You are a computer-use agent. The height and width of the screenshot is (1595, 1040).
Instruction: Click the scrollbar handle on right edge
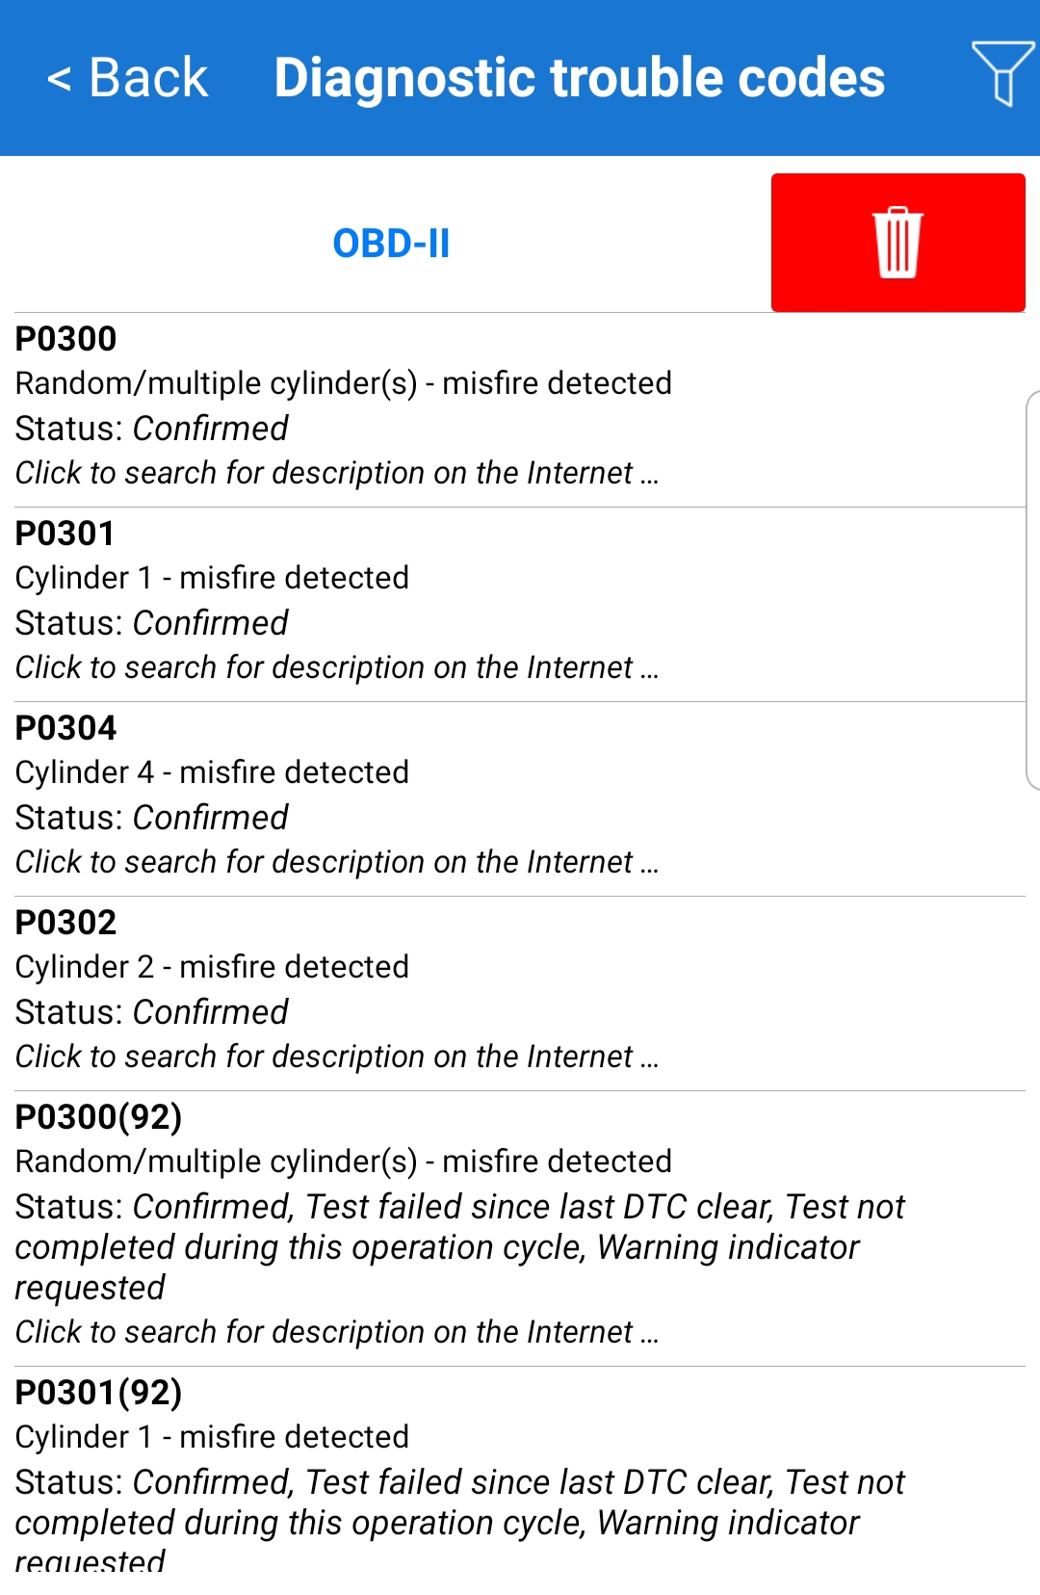1032,589
